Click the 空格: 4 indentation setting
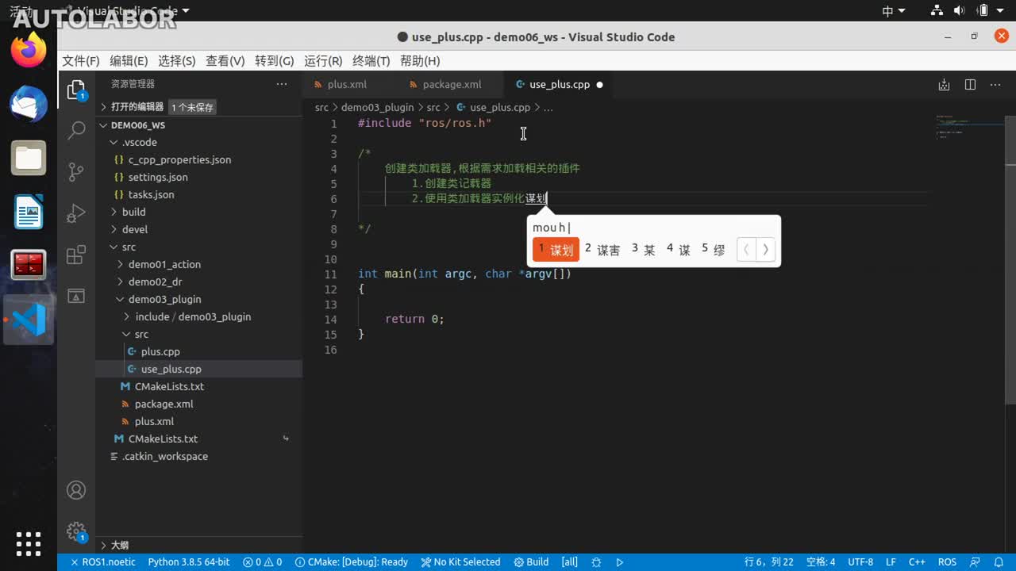1016x571 pixels. (x=821, y=561)
